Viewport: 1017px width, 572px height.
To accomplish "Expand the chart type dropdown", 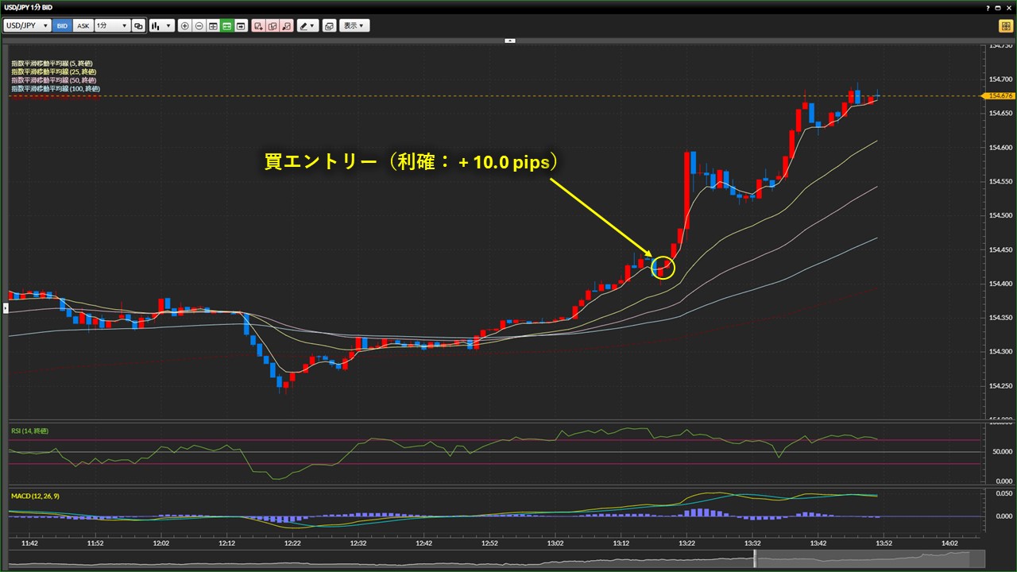I will [161, 25].
